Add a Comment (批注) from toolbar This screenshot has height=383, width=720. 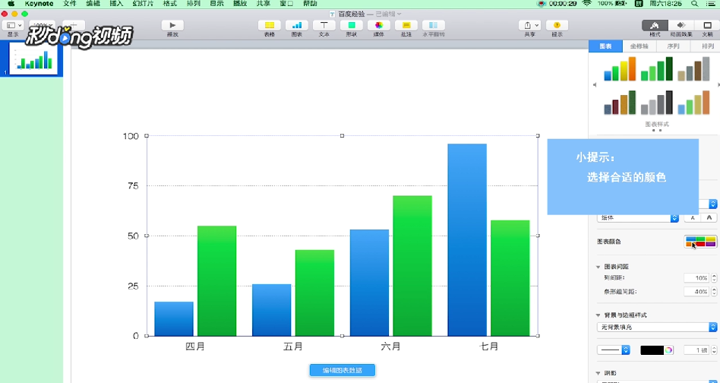406,25
